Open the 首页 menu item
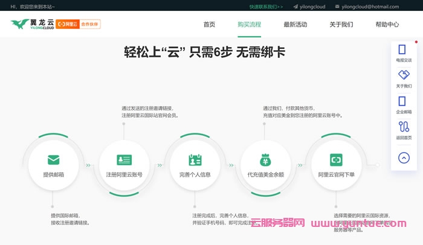Screen dimensions: 423x245 [209, 25]
